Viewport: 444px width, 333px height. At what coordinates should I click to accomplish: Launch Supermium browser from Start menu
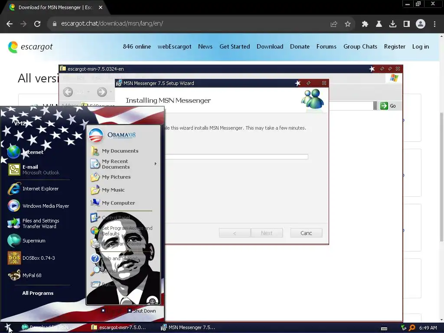pos(26,241)
